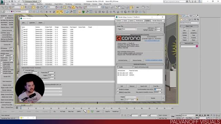Click the Synchronization interval input field
The image size is (221, 124).
click(x=157, y=90)
